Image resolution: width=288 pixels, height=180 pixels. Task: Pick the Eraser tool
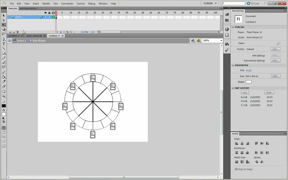[x=4, y=86]
